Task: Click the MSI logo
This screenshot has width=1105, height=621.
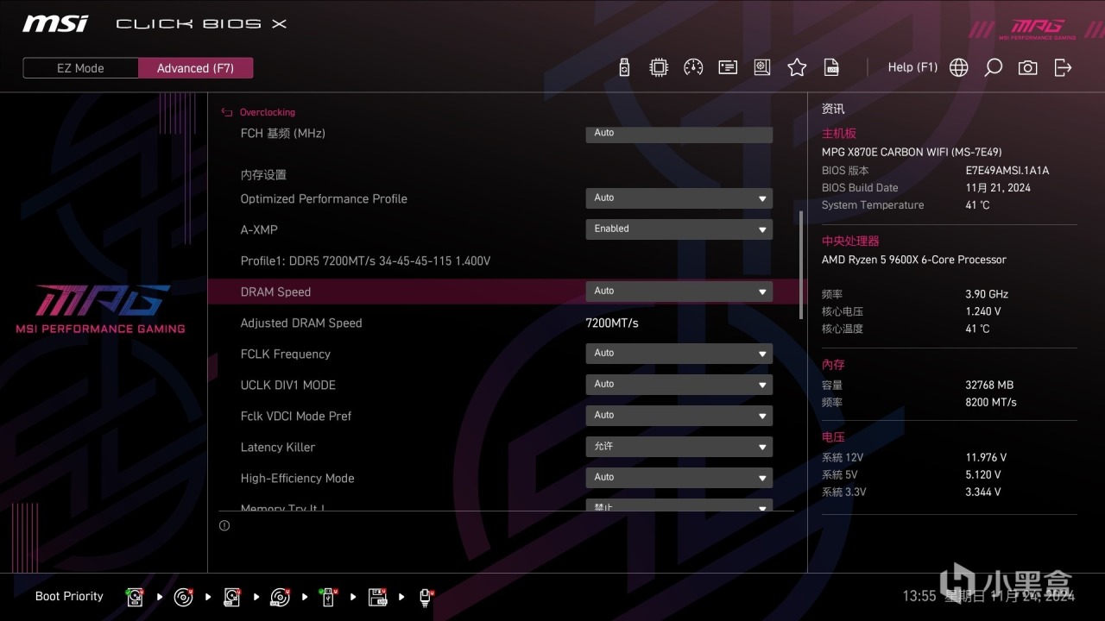Action: coord(55,23)
